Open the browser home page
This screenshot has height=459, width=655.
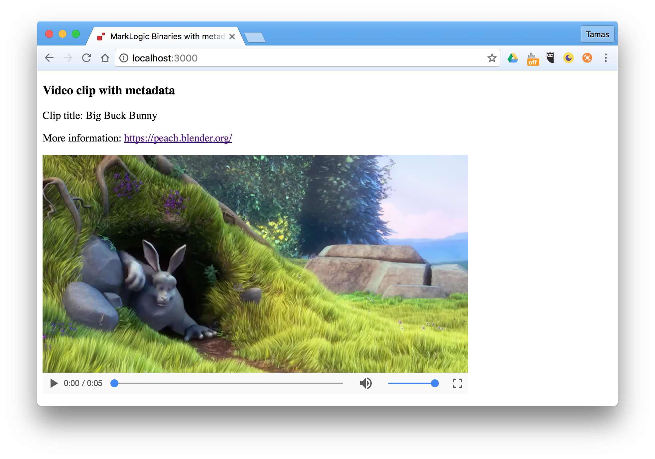pos(105,58)
